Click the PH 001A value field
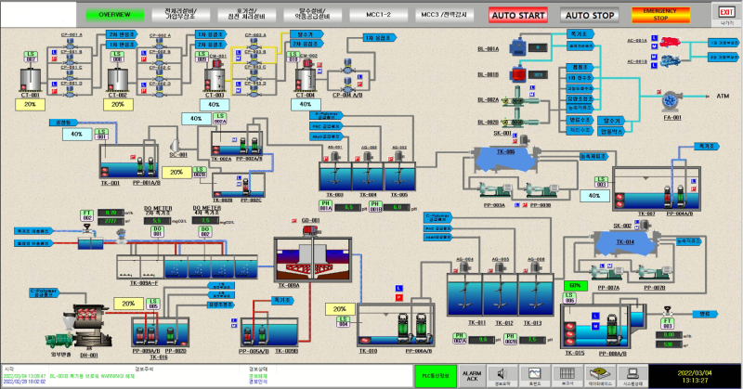Image resolution: width=743 pixels, height=389 pixels. click(x=348, y=208)
